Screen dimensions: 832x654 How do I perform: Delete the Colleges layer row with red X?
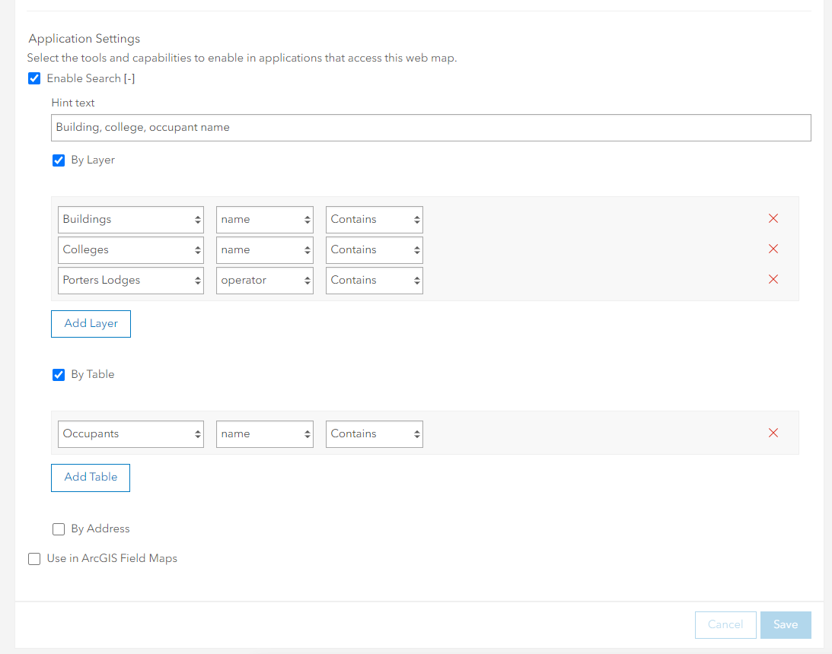click(x=773, y=249)
